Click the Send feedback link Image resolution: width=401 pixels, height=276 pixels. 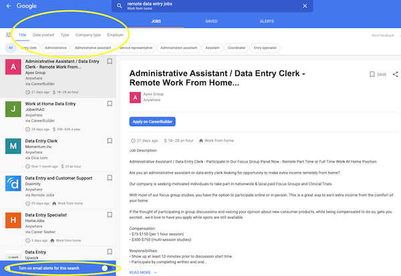(x=382, y=35)
